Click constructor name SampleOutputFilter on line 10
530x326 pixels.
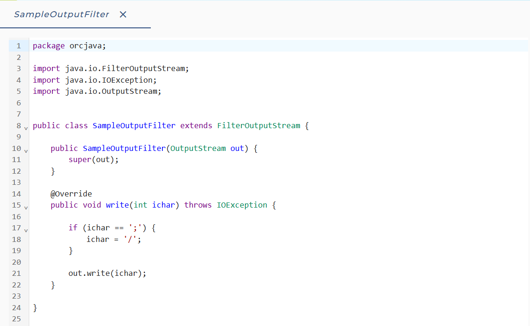pyautogui.click(x=124, y=148)
